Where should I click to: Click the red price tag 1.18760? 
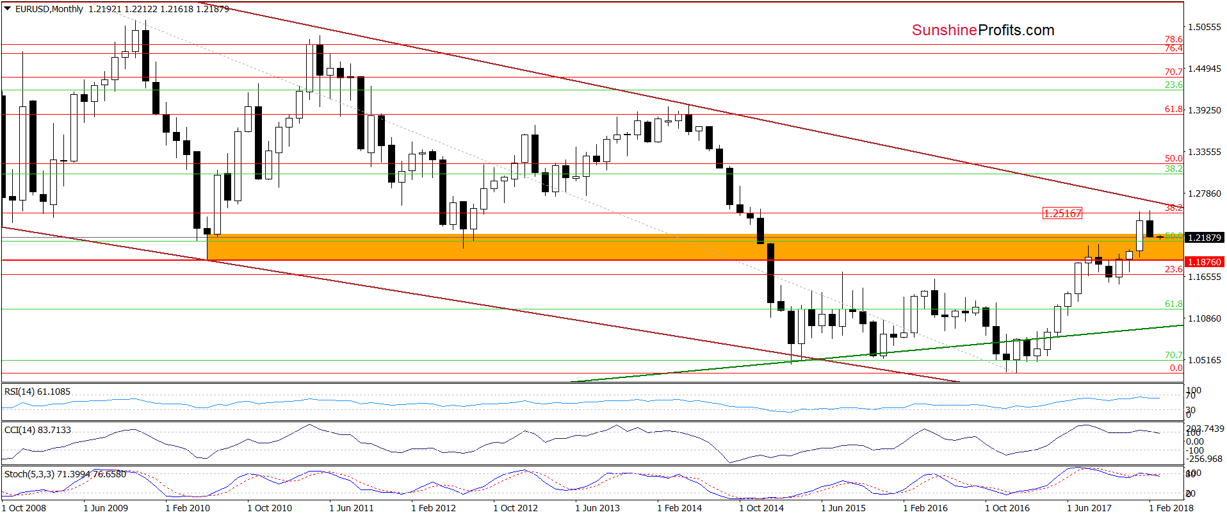[1205, 262]
